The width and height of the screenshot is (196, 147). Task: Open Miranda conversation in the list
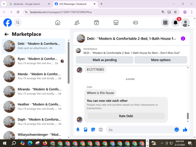coord(34,91)
